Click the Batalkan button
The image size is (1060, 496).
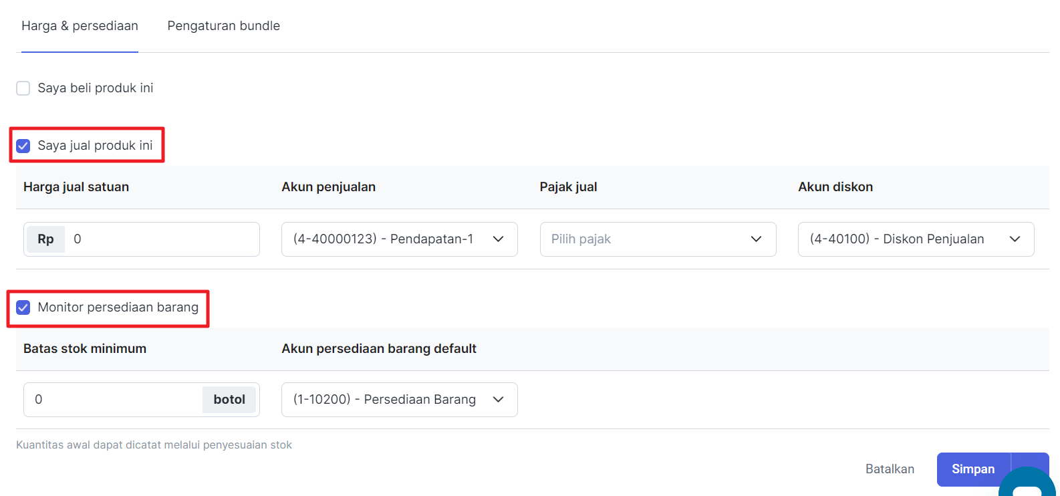890,469
